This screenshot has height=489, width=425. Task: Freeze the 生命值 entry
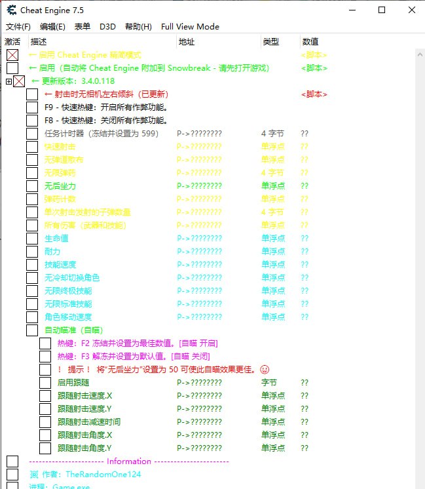pyautogui.click(x=32, y=239)
